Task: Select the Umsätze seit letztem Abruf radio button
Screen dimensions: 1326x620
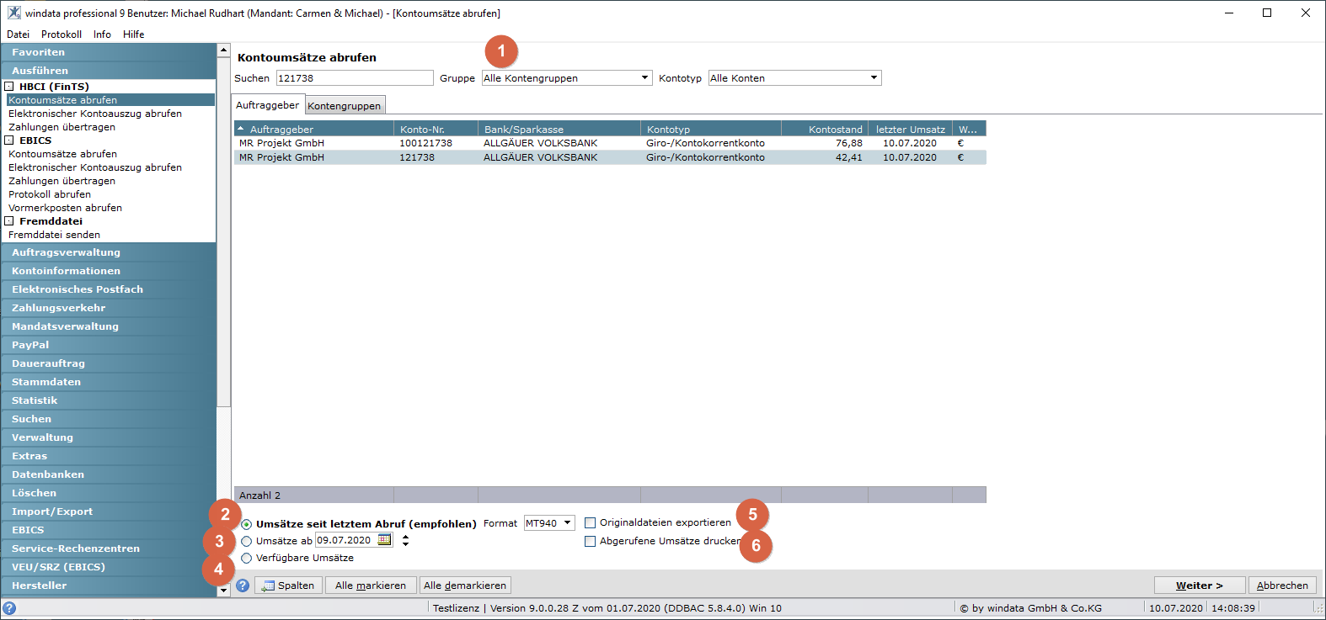Action: click(246, 524)
